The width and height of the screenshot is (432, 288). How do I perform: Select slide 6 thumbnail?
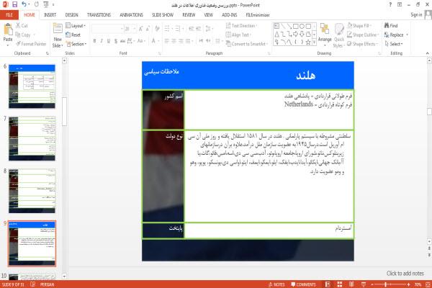click(32, 86)
